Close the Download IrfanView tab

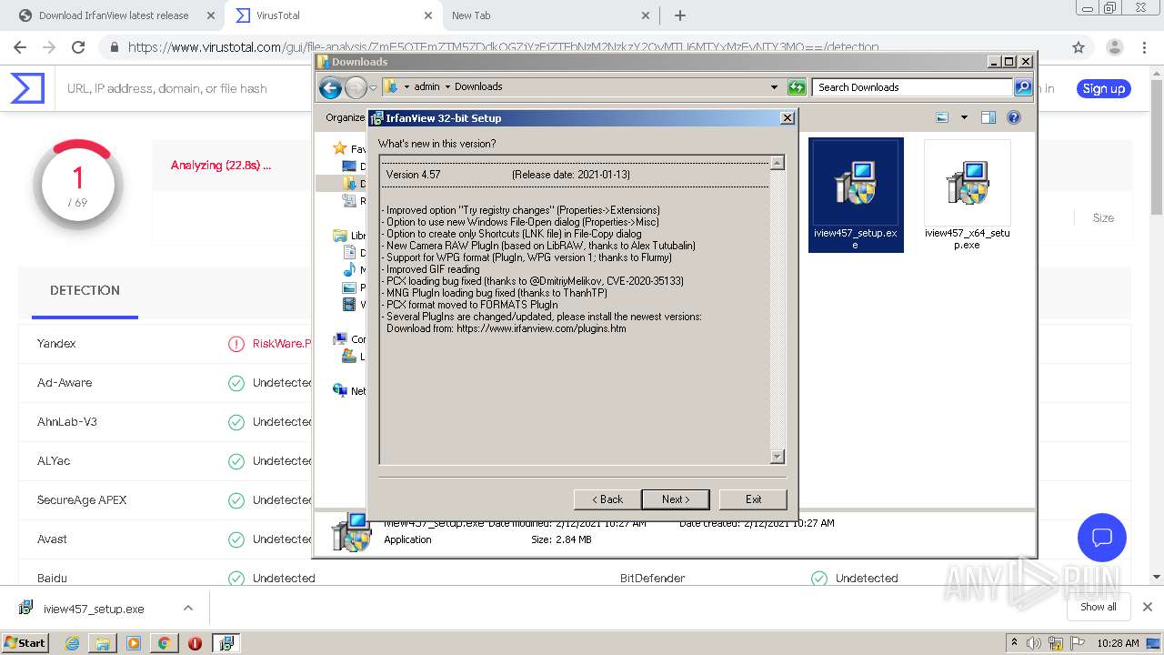[x=211, y=15]
